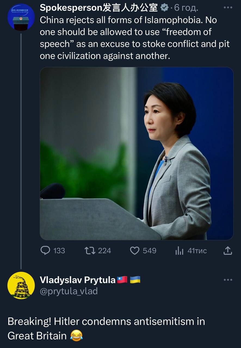This screenshot has width=241, height=348.
Task: Click the "6 год." timestamp
Action: 186,8
